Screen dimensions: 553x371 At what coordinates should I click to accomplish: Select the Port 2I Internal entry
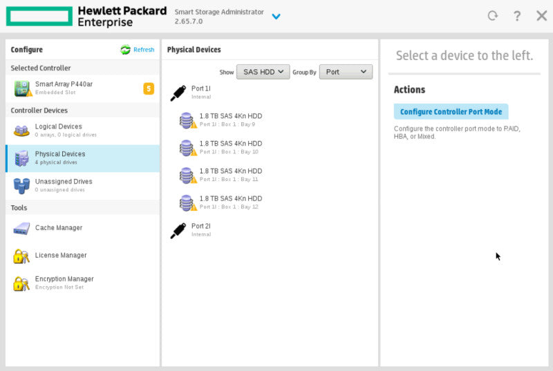point(201,230)
